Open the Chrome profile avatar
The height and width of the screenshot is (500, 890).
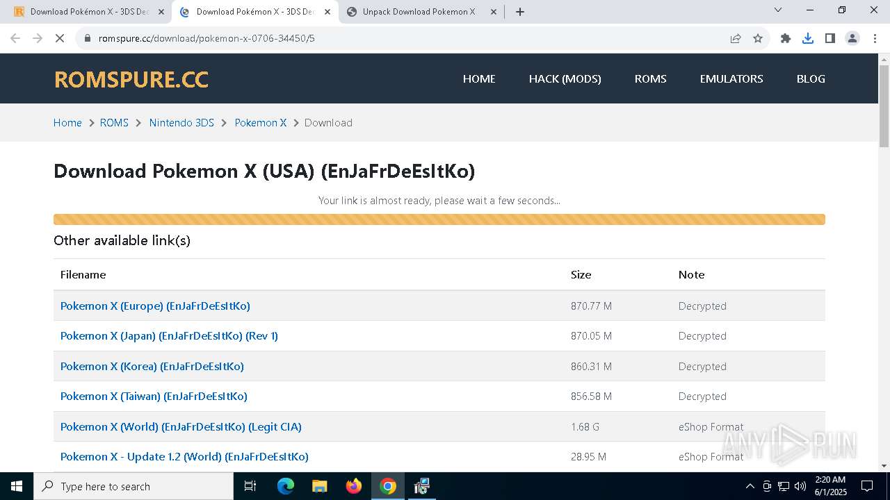coord(852,38)
